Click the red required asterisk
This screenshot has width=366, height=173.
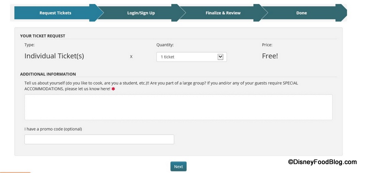click(113, 89)
